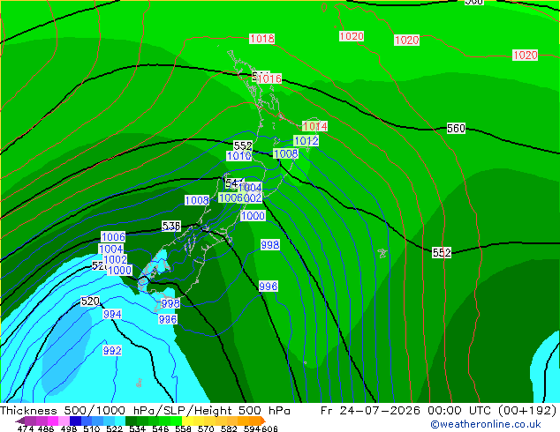Click the 582 legend scale value
This screenshot has height=432, width=560.
[x=229, y=428]
